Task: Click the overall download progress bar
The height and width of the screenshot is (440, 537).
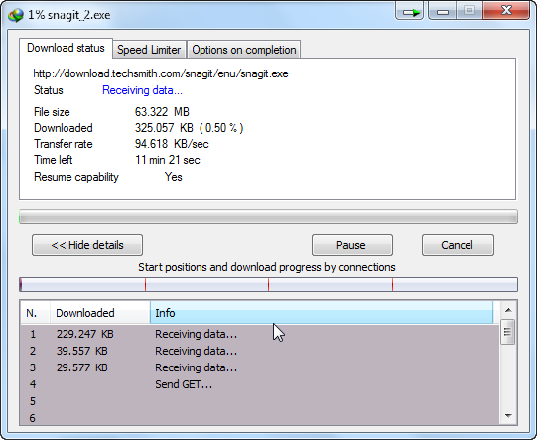Action: 268,217
